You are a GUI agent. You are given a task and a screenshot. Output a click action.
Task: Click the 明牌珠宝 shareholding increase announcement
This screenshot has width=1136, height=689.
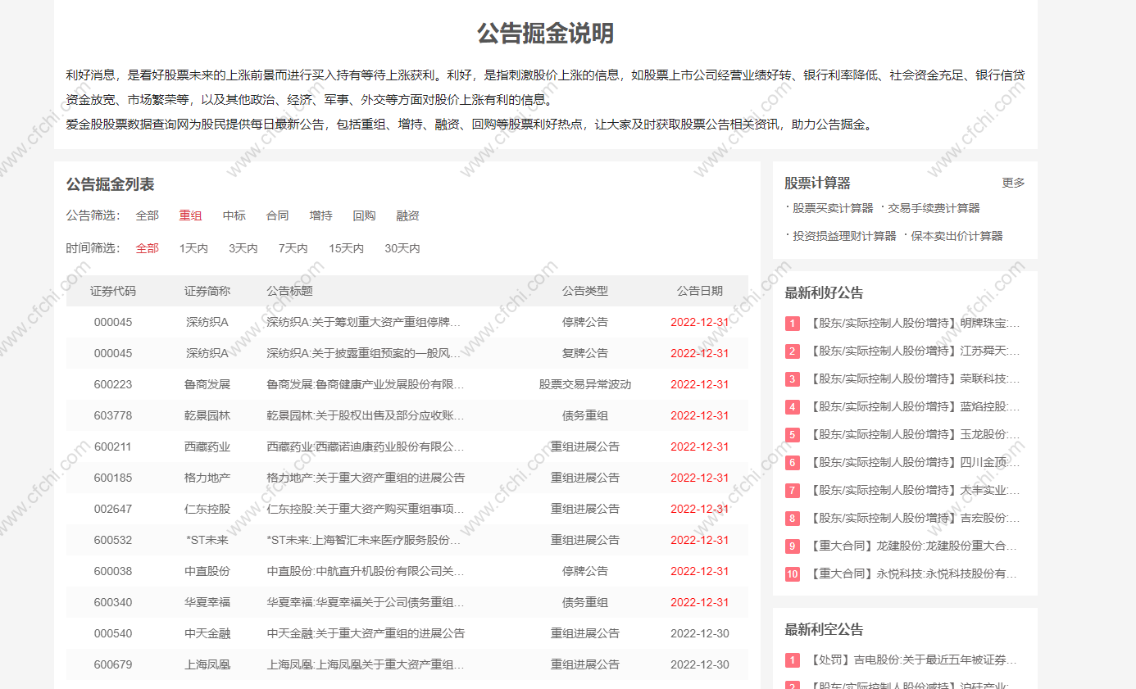coord(914,323)
